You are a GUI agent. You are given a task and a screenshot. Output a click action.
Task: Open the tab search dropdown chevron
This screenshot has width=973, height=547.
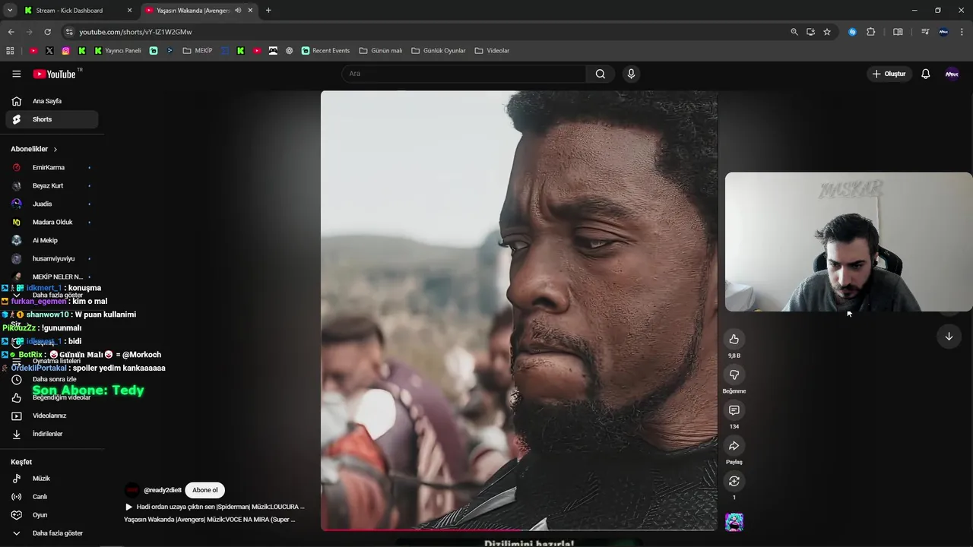10,11
